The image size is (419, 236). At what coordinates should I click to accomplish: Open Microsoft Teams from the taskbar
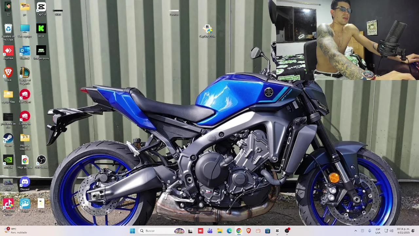pos(210,231)
